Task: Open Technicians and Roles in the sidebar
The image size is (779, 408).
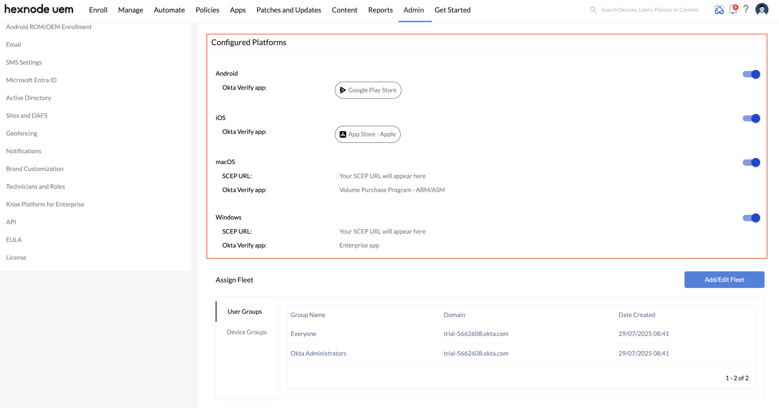Action: coord(35,187)
